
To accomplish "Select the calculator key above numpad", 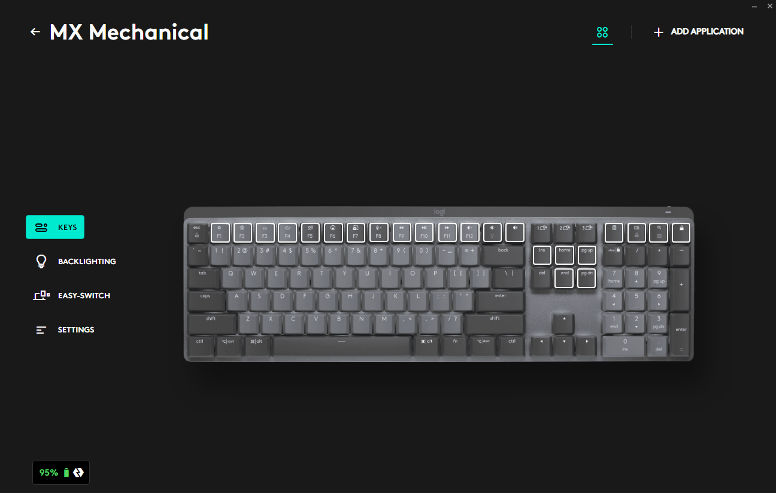I will (x=614, y=232).
